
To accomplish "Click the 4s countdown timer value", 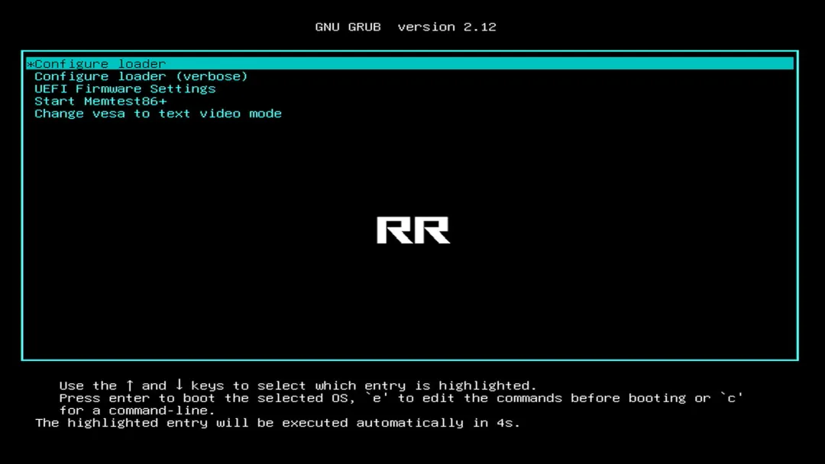I will [509, 423].
